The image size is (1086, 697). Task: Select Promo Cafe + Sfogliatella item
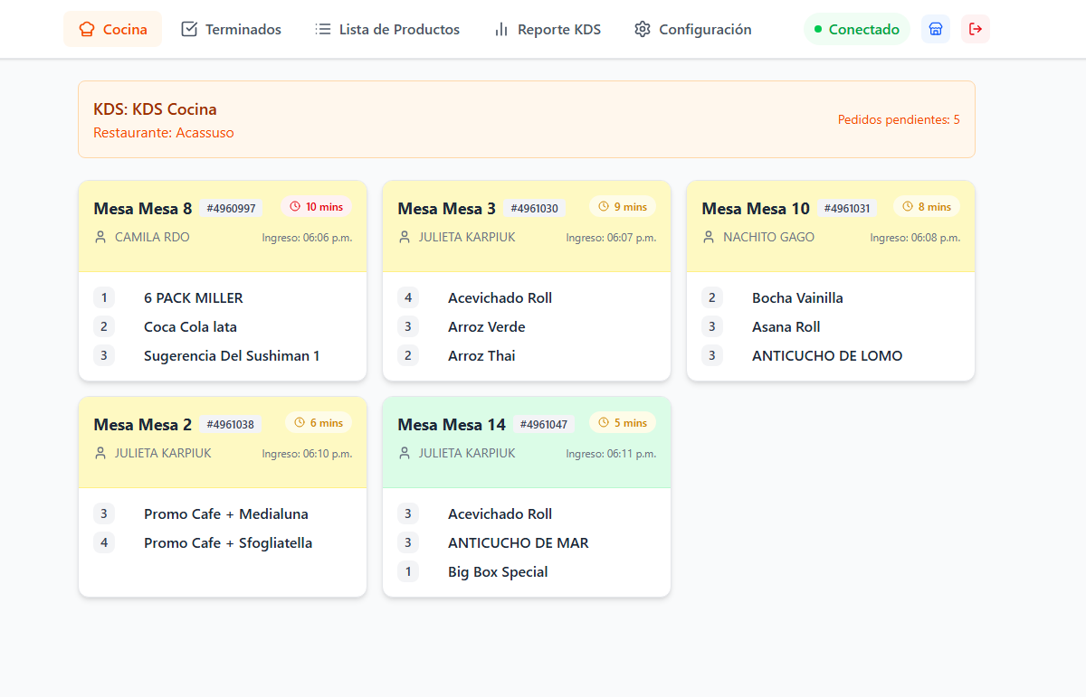pos(228,542)
